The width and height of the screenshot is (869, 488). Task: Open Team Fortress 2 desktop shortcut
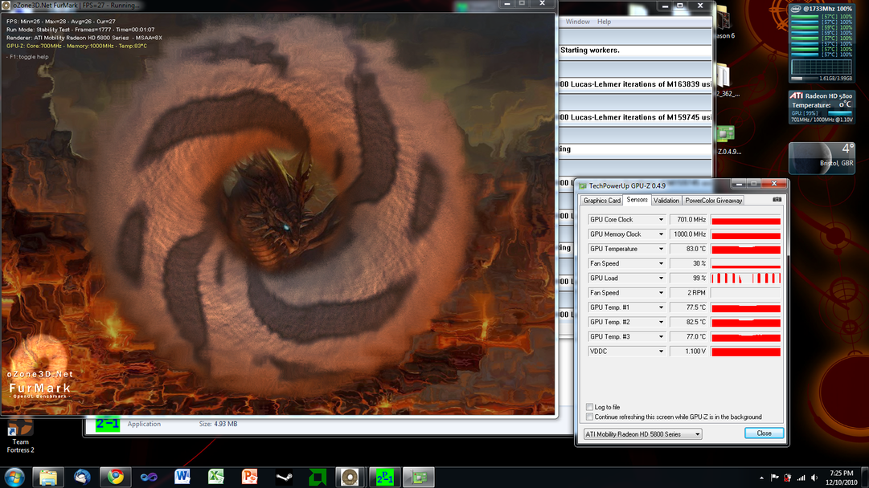(21, 437)
